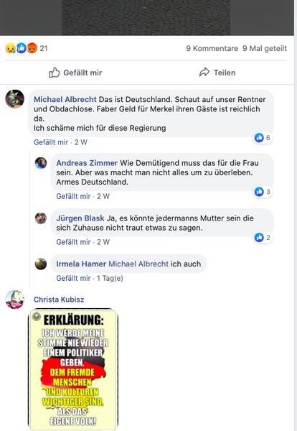297x431 pixels.
Task: Like Michael Albrecht's comment via Gefällt mir
Action: [51, 142]
